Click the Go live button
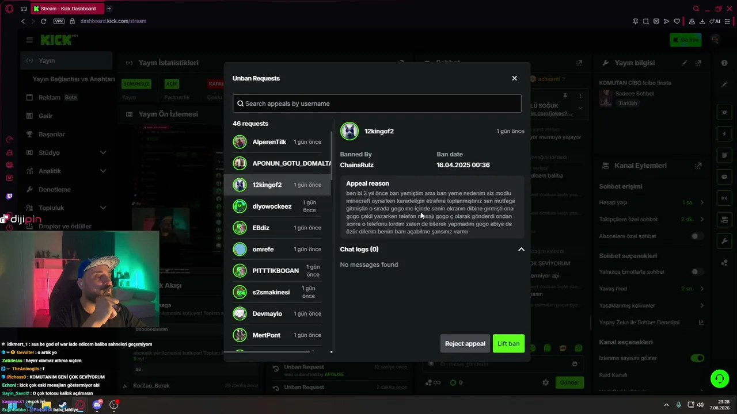 [x=685, y=40]
